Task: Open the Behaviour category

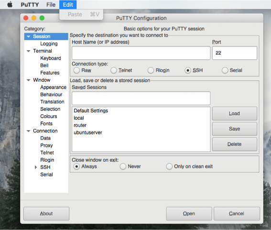Action: click(x=51, y=95)
